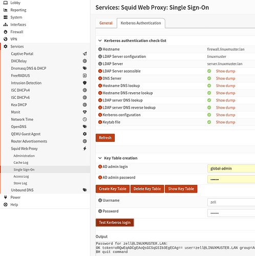Click info icon next to Keytab file
255x256 pixels.
point(100,122)
